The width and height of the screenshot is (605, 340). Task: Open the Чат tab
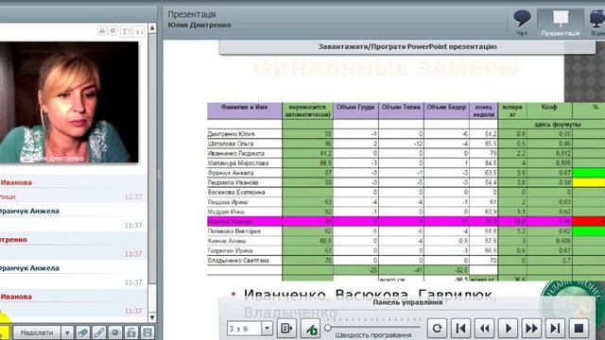point(522,23)
